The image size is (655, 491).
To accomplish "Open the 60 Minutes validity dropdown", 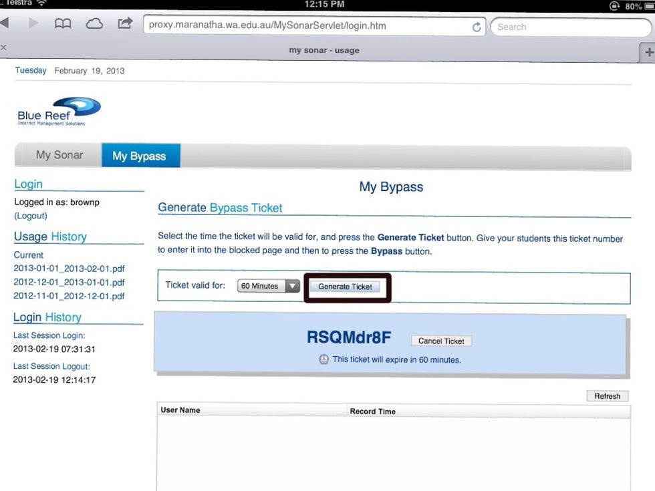I will point(269,286).
